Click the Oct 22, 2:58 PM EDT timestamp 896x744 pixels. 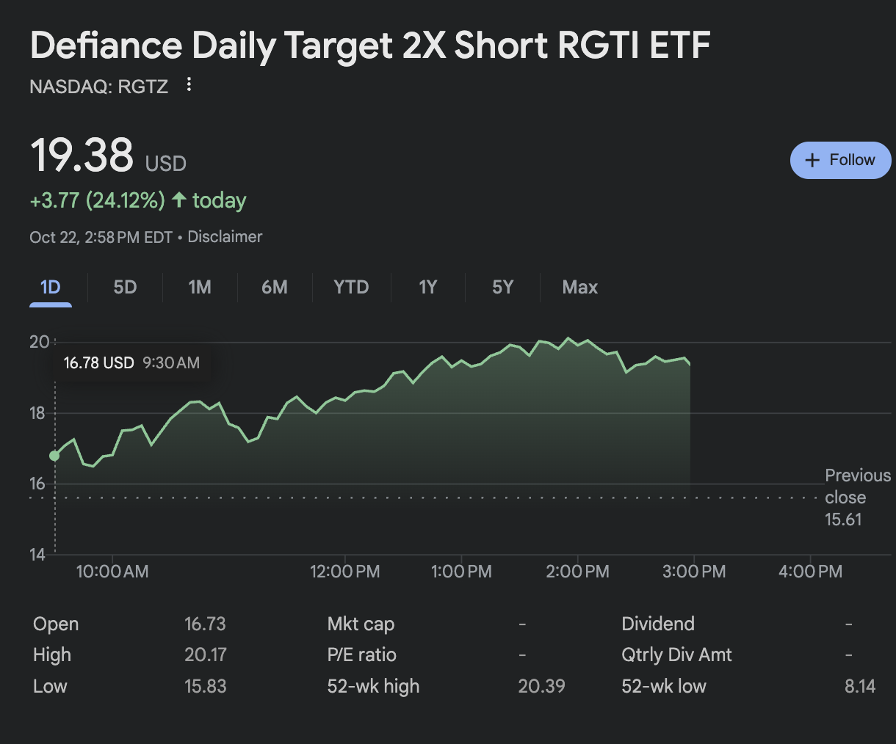pos(101,237)
